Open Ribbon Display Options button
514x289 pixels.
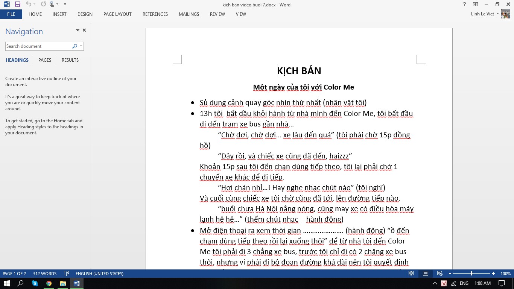tap(475, 5)
